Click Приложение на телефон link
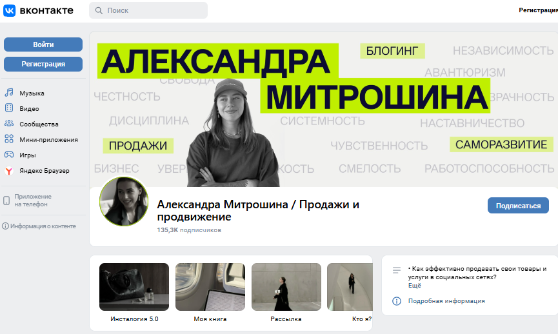 [x=33, y=201]
